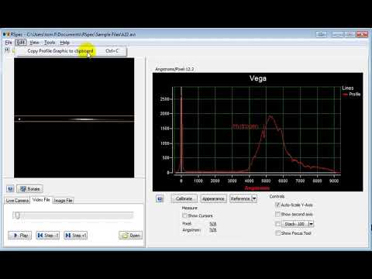Open the Help menu

(x=65, y=43)
